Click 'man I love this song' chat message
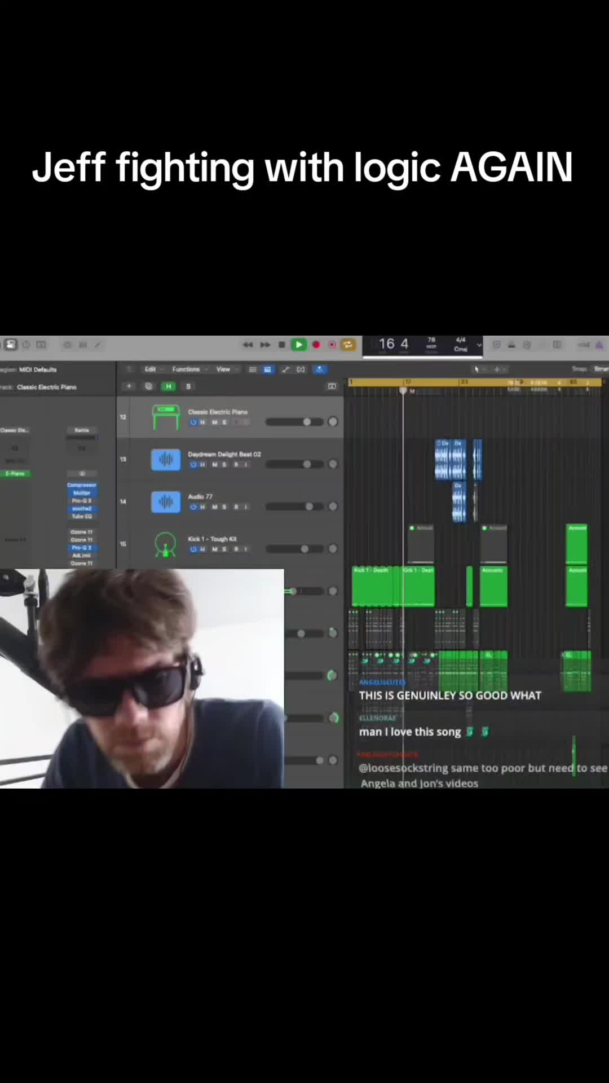This screenshot has width=609, height=1083. coord(410,732)
